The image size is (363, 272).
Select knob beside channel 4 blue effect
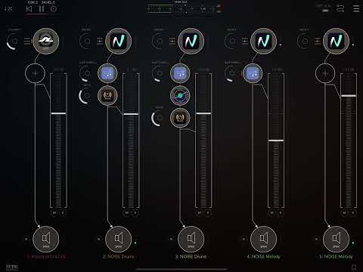pos(231,73)
